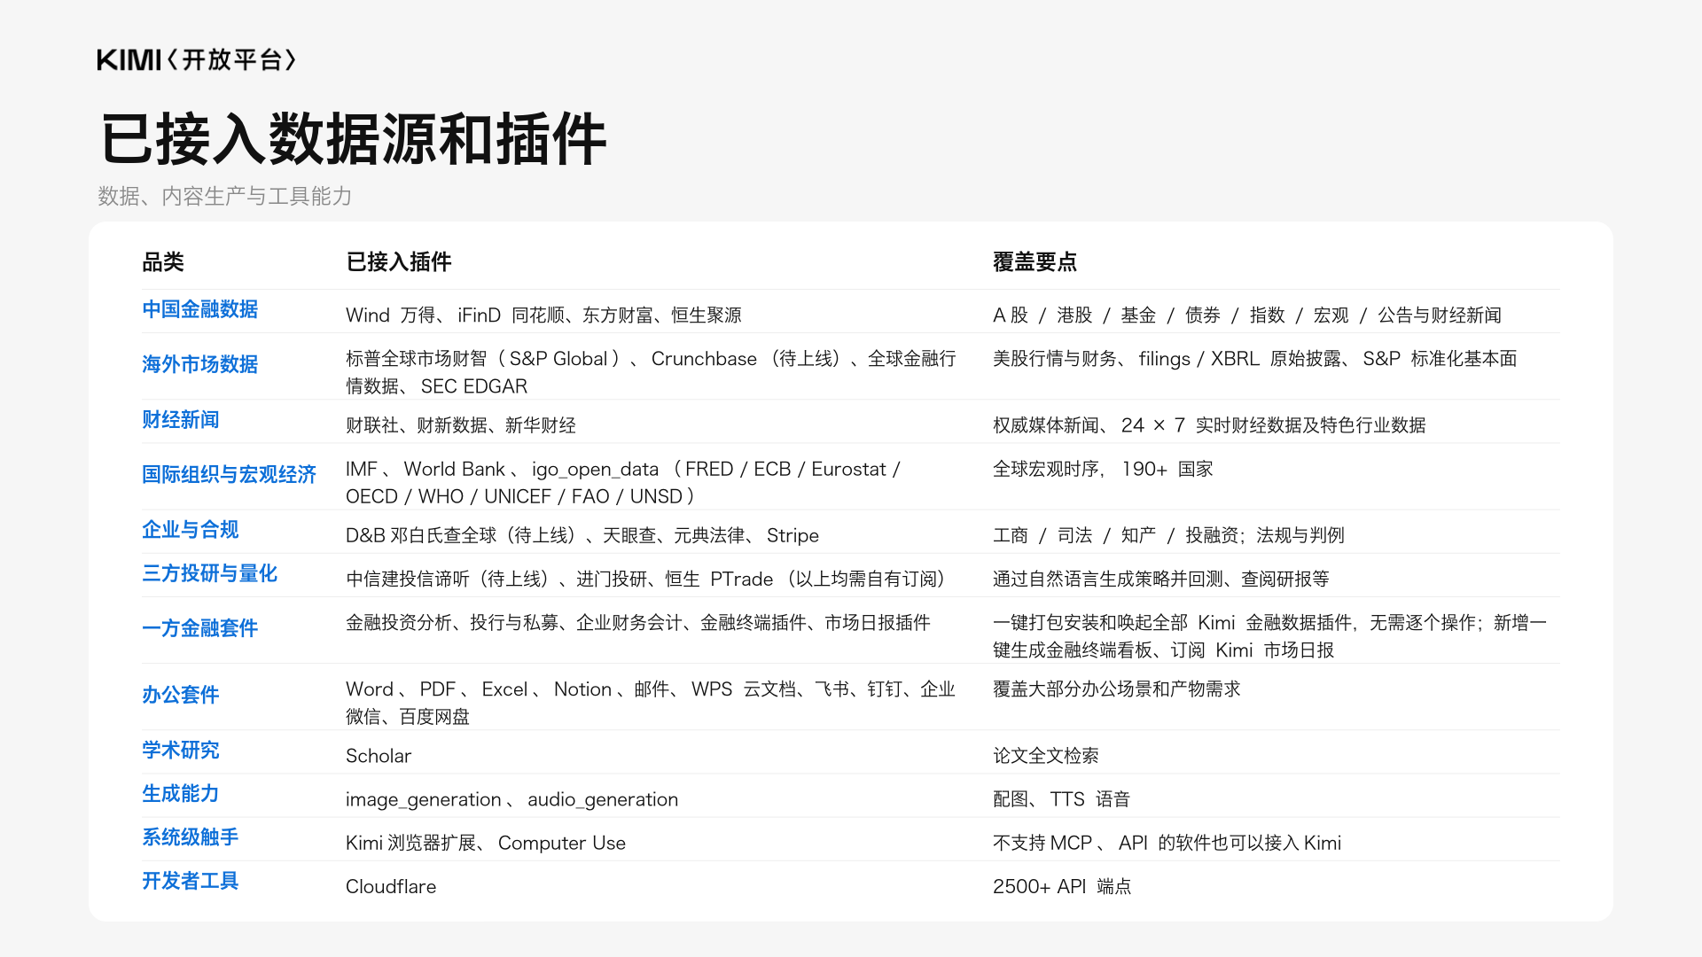Click the 权威媒体新闻 24×7 coverage cell

tap(1209, 424)
